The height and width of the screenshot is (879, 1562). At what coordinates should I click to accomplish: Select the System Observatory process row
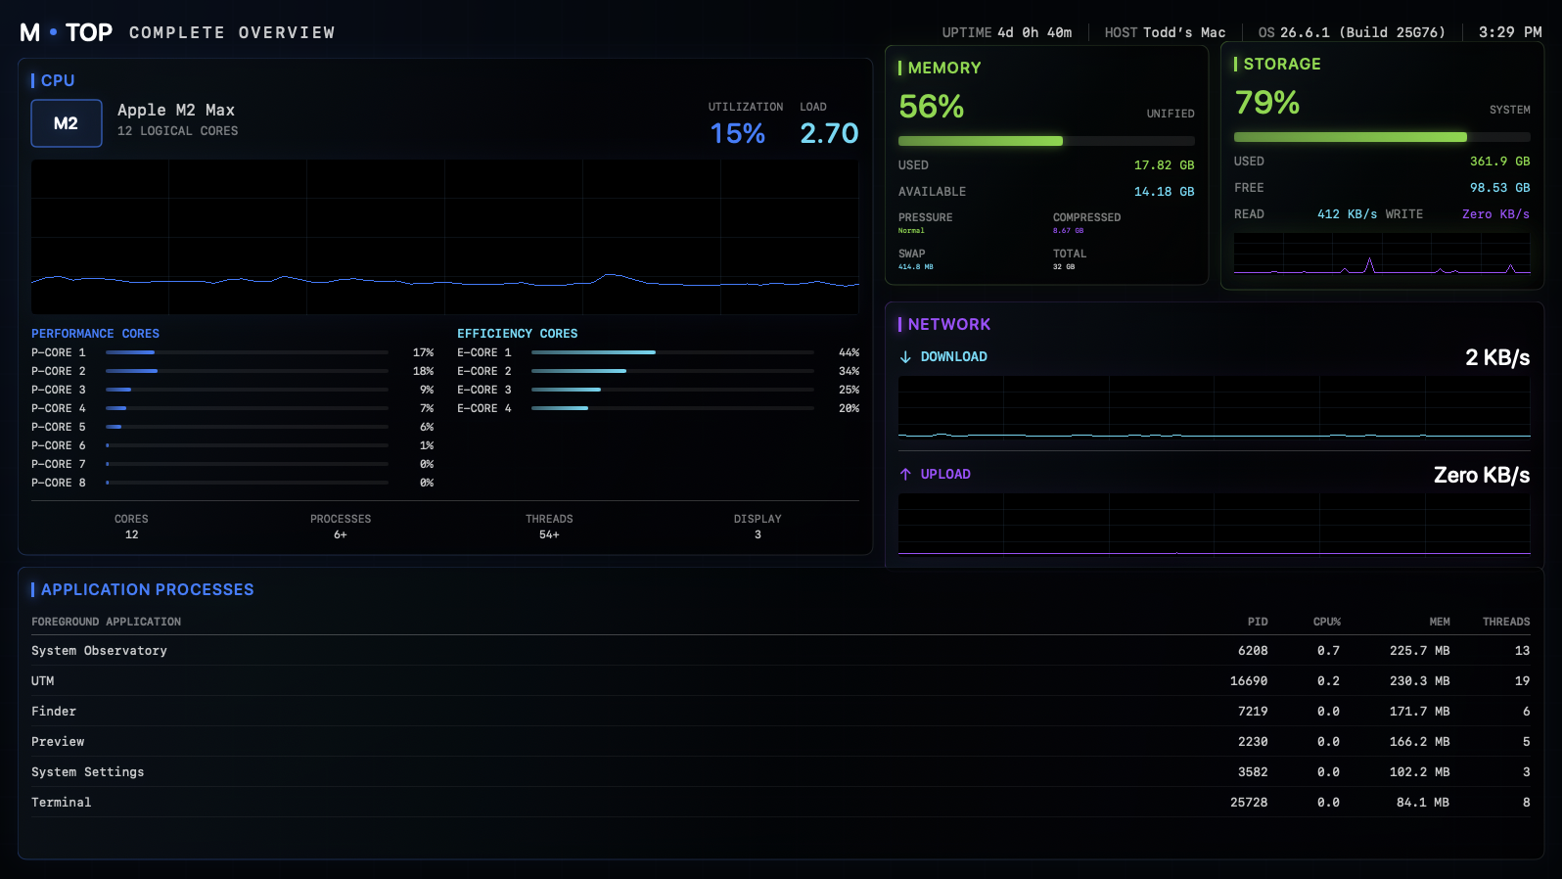click(781, 651)
